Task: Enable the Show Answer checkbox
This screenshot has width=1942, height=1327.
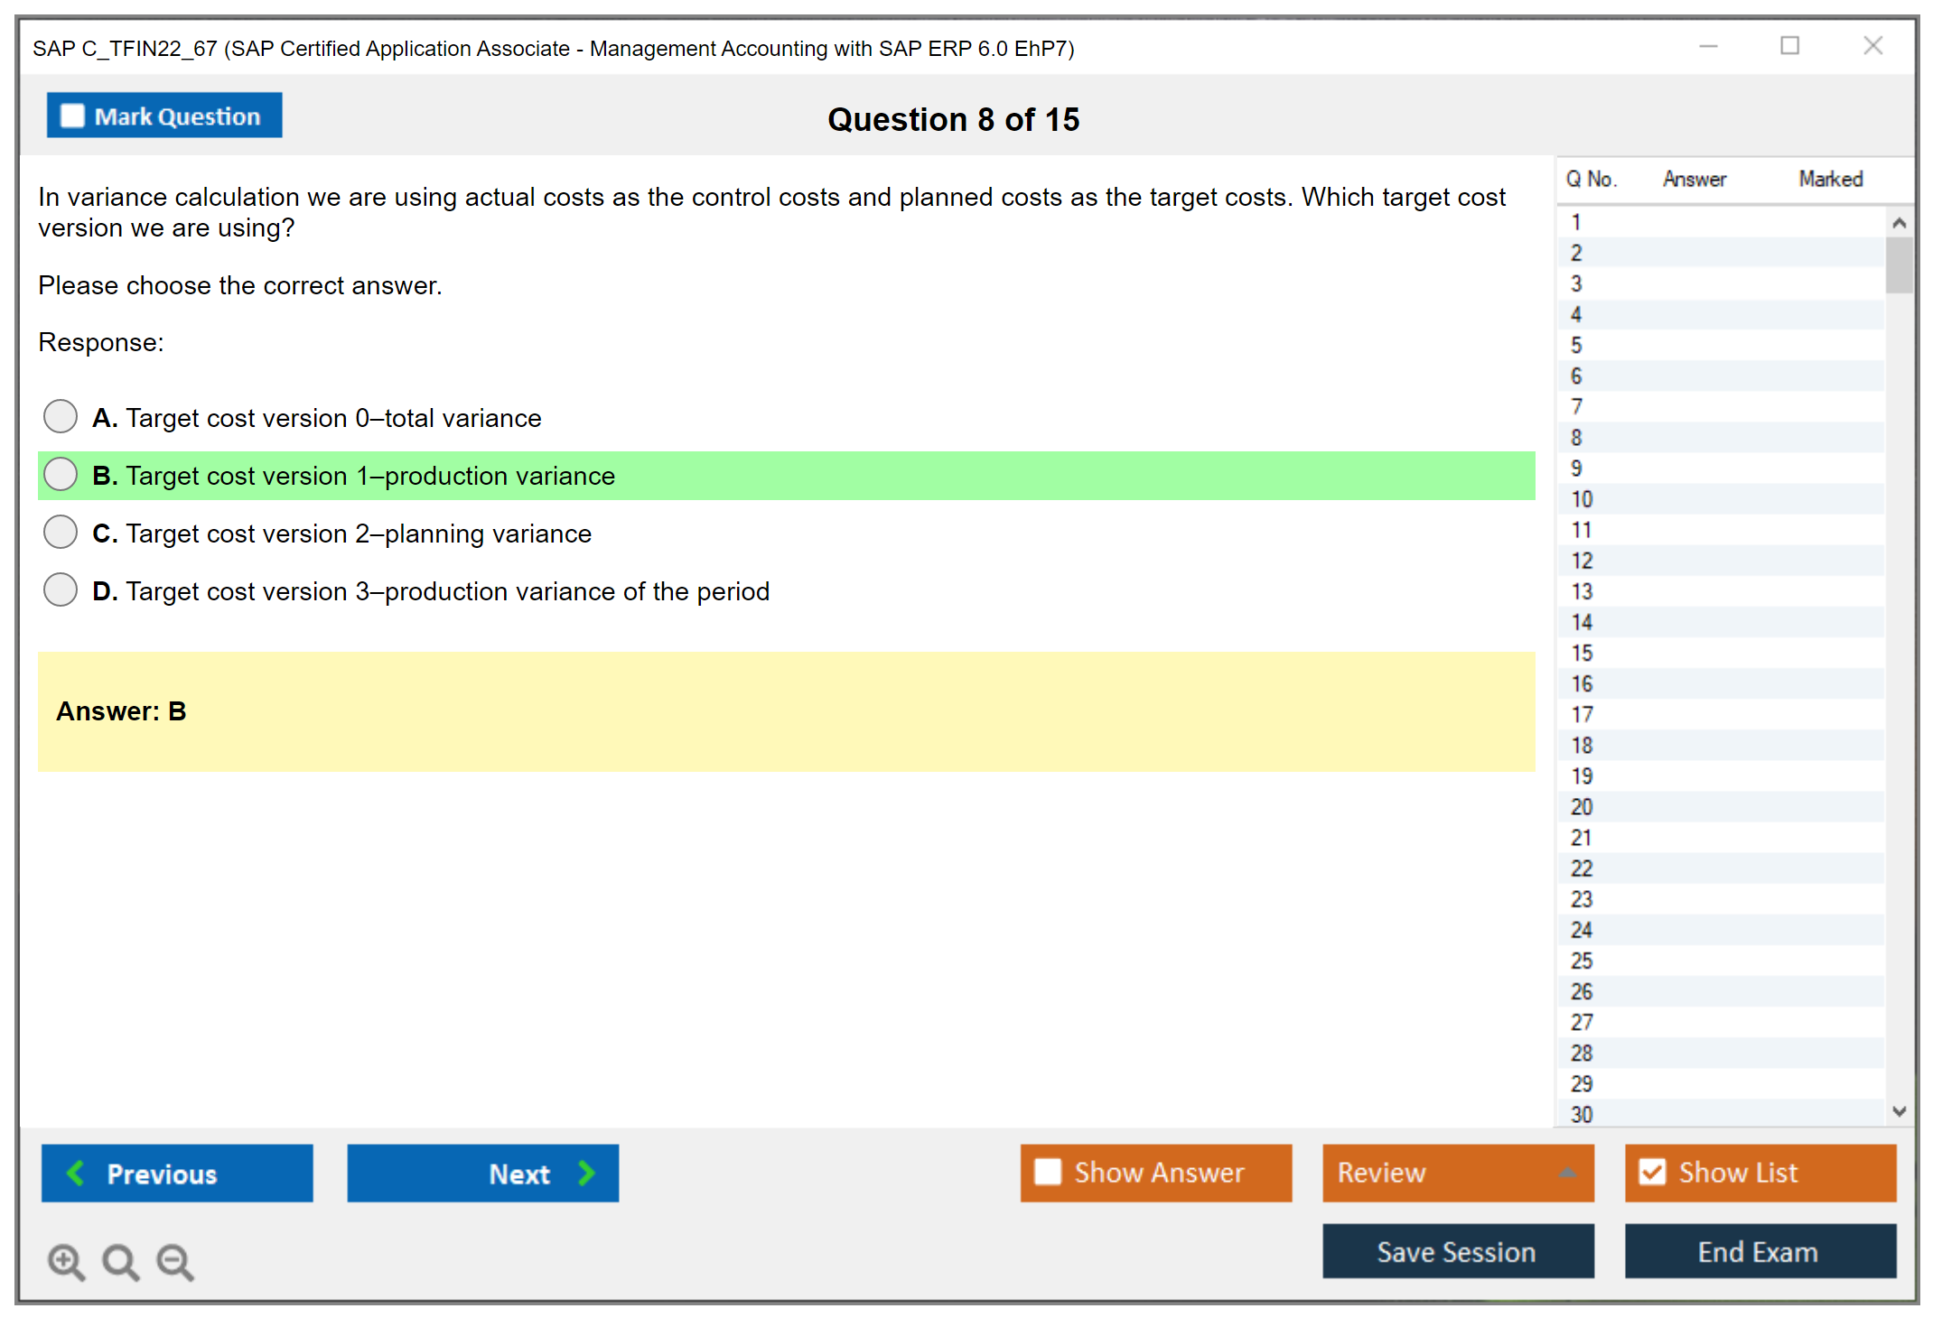Action: (1048, 1172)
